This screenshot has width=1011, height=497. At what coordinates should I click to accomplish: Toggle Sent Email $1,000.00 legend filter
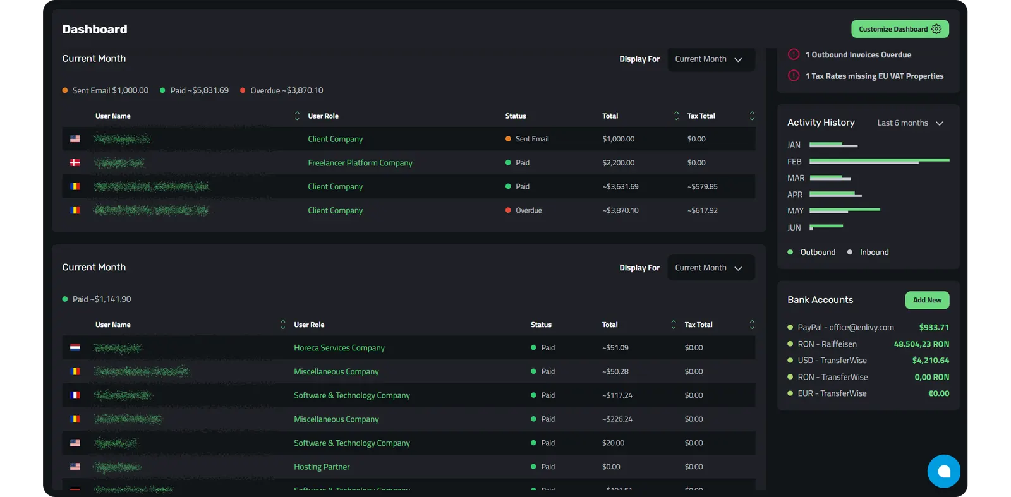tap(106, 91)
